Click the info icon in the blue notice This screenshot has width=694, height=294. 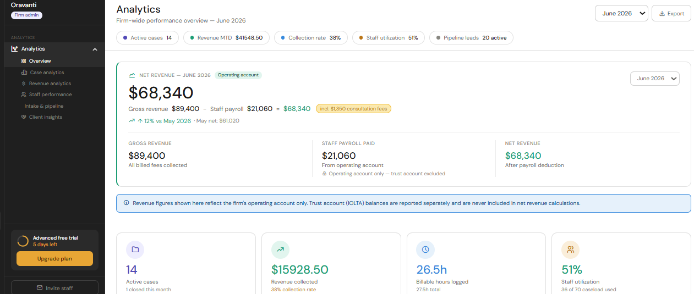(x=127, y=203)
